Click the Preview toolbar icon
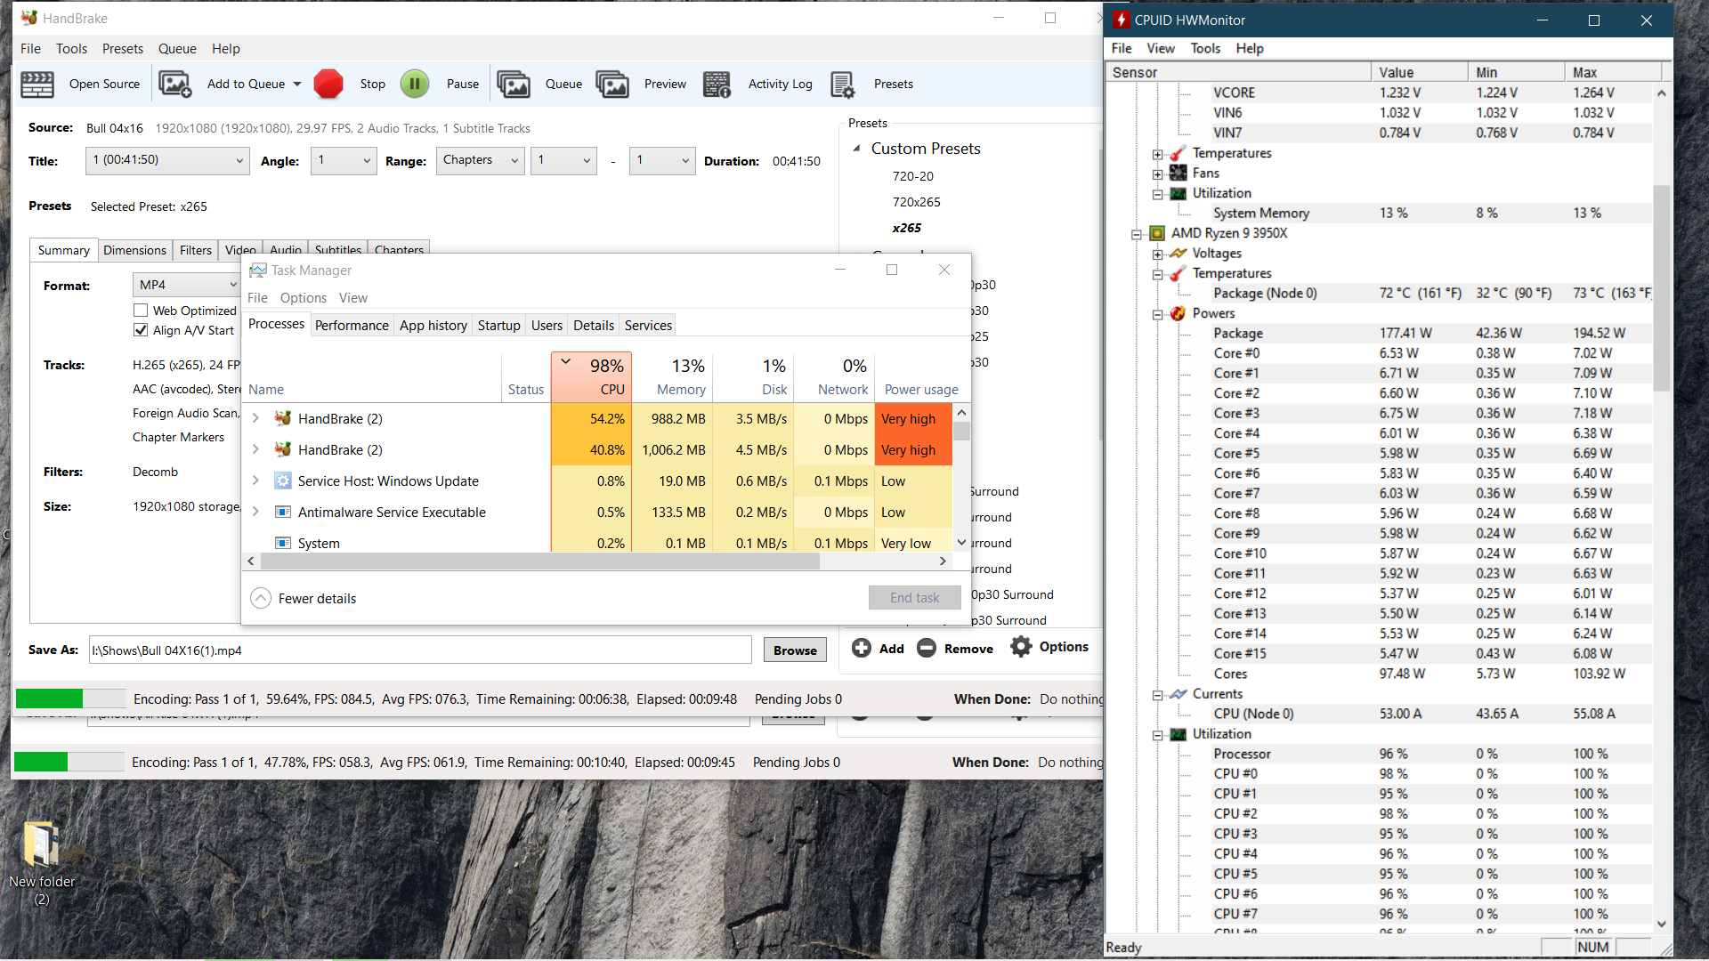 pyautogui.click(x=612, y=85)
